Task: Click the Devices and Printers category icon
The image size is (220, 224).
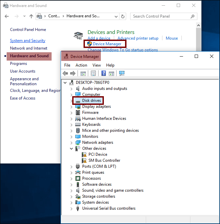Action: click(78, 36)
